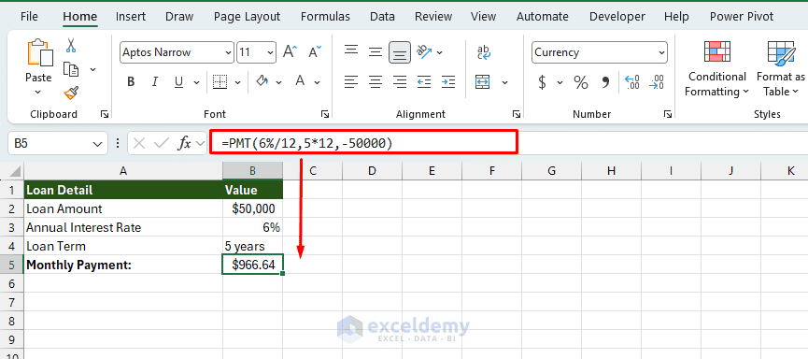This screenshot has height=359, width=808.
Task: Increase font size with larger A
Action: click(x=291, y=52)
